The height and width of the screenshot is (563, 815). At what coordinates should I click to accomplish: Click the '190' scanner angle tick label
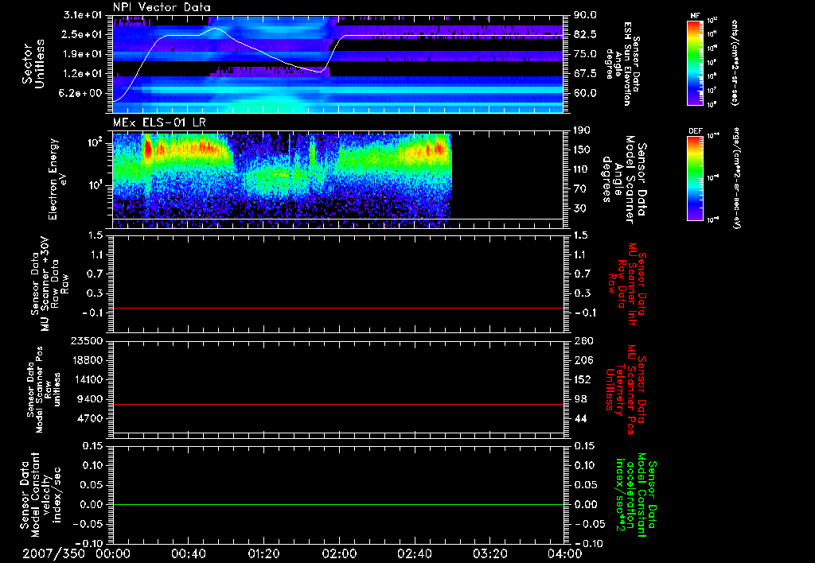[582, 130]
